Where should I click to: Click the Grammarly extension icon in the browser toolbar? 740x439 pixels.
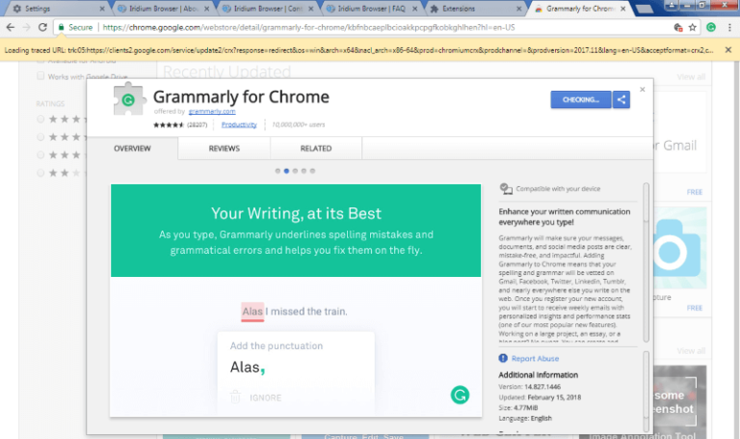(710, 28)
